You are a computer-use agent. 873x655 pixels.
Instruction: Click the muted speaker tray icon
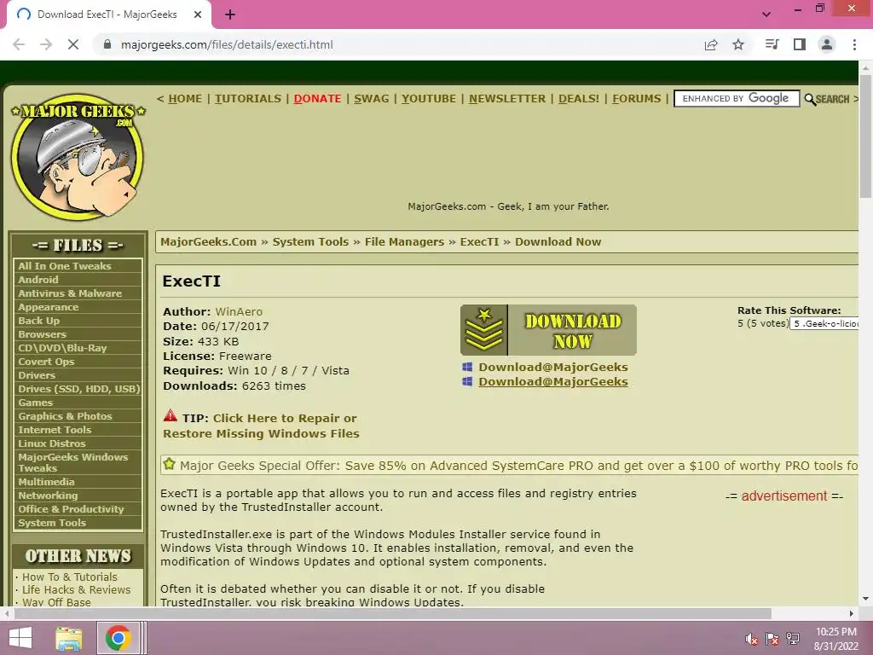pos(752,639)
